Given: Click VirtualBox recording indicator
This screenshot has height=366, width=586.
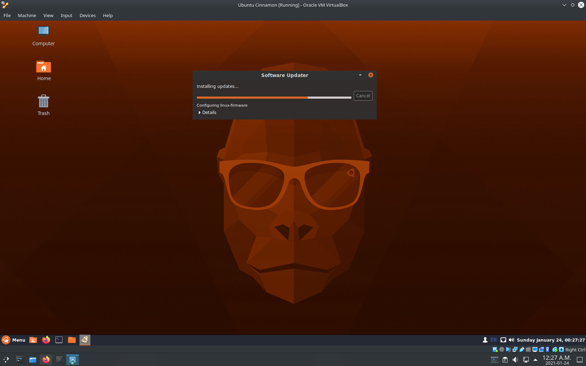Looking at the screenshot, I should (541, 349).
